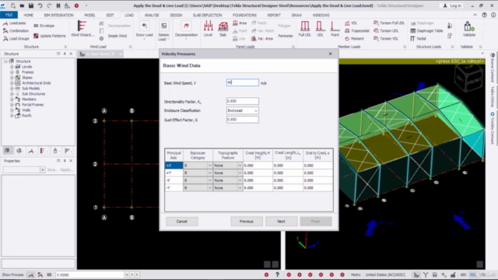The width and height of the screenshot is (498, 280).
Task: Close the Velocity Pressures dialog
Action: click(x=330, y=54)
